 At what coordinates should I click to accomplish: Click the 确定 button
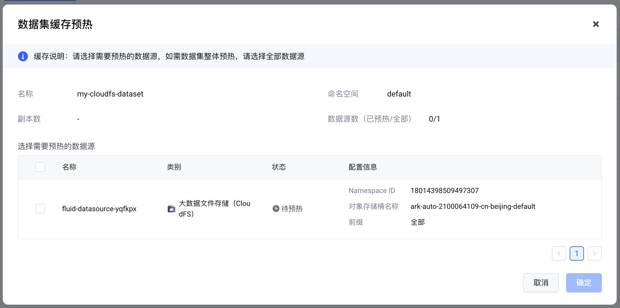coord(584,283)
